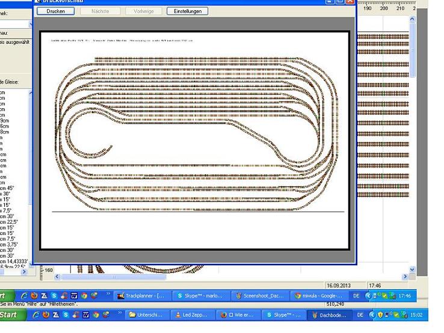The image size is (444, 333).
Task: Open Led Zepp VLC taskbar item
Action: 192,315
